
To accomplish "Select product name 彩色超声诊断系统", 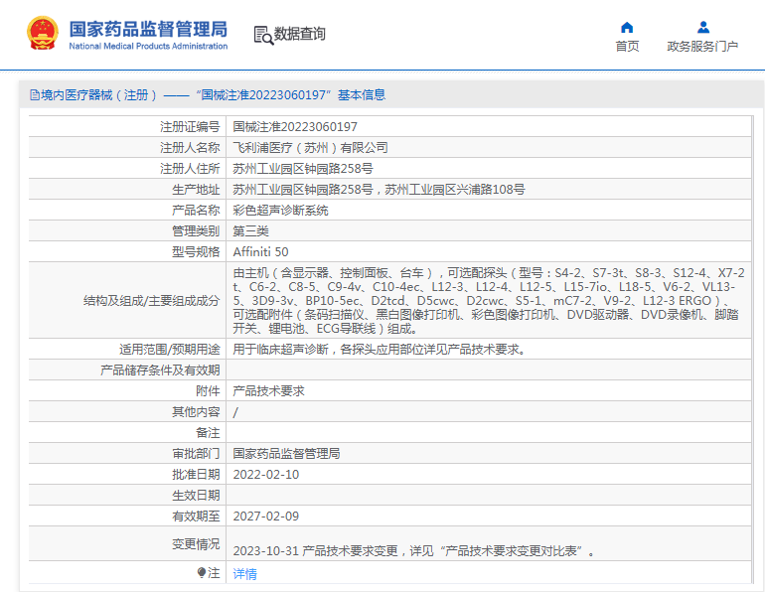I will click(280, 211).
